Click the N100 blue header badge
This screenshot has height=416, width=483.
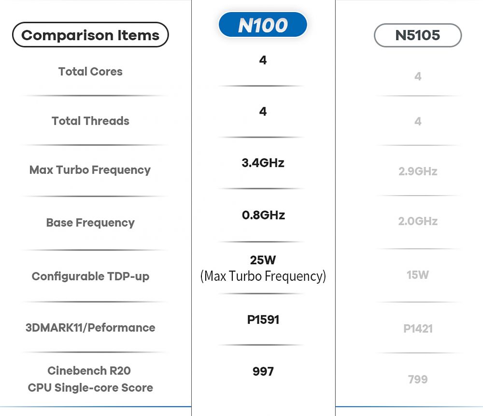coord(263,25)
